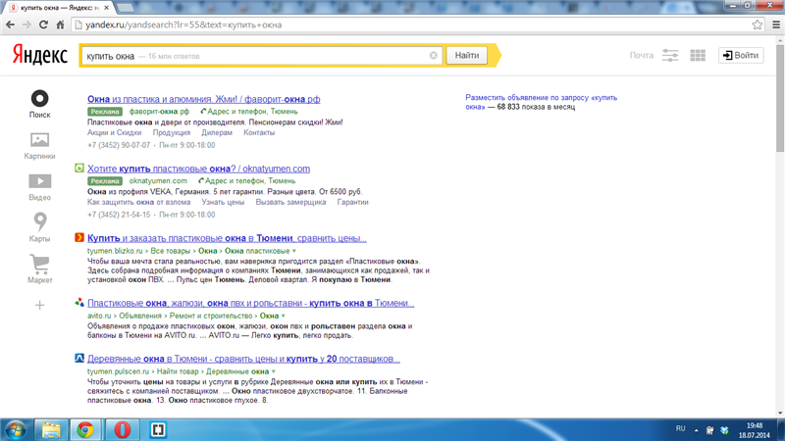Open the 'Вызвать замерщика' sitelink

[290, 202]
